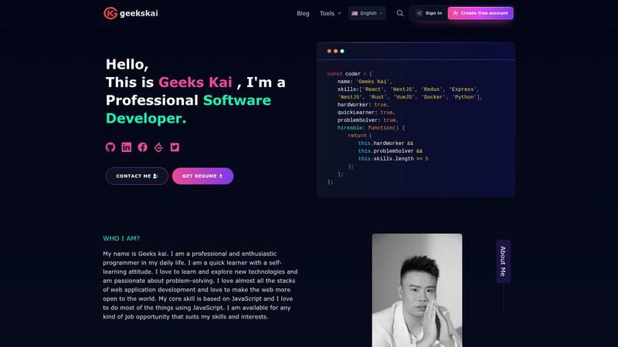Screen dimensions: 618x347
Task: Click the grayscale profile photo
Action: (x=417, y=291)
